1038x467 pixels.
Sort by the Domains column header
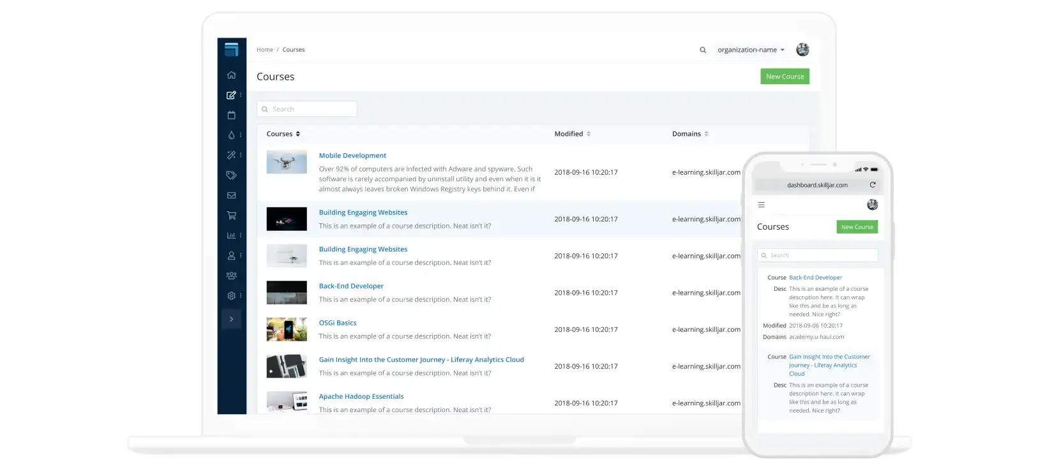click(690, 134)
